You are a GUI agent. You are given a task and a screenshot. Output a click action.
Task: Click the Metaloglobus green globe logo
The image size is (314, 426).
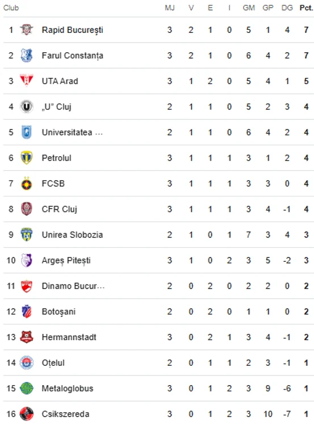27,389
